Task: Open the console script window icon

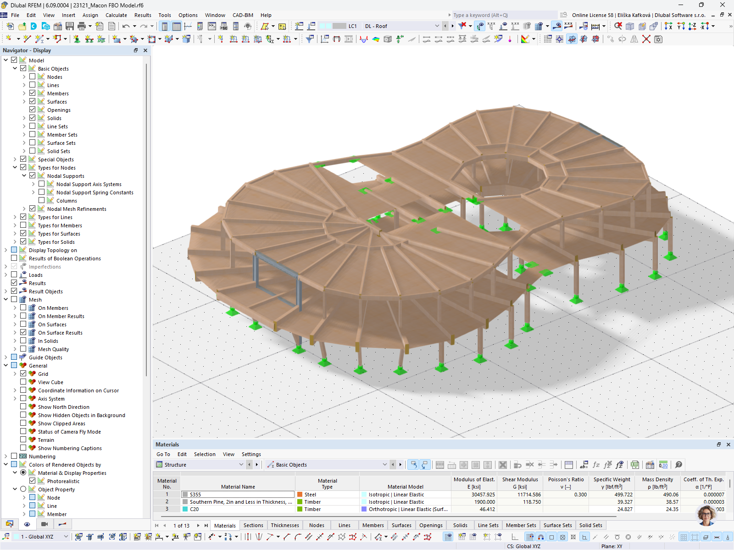Action: (x=211, y=26)
